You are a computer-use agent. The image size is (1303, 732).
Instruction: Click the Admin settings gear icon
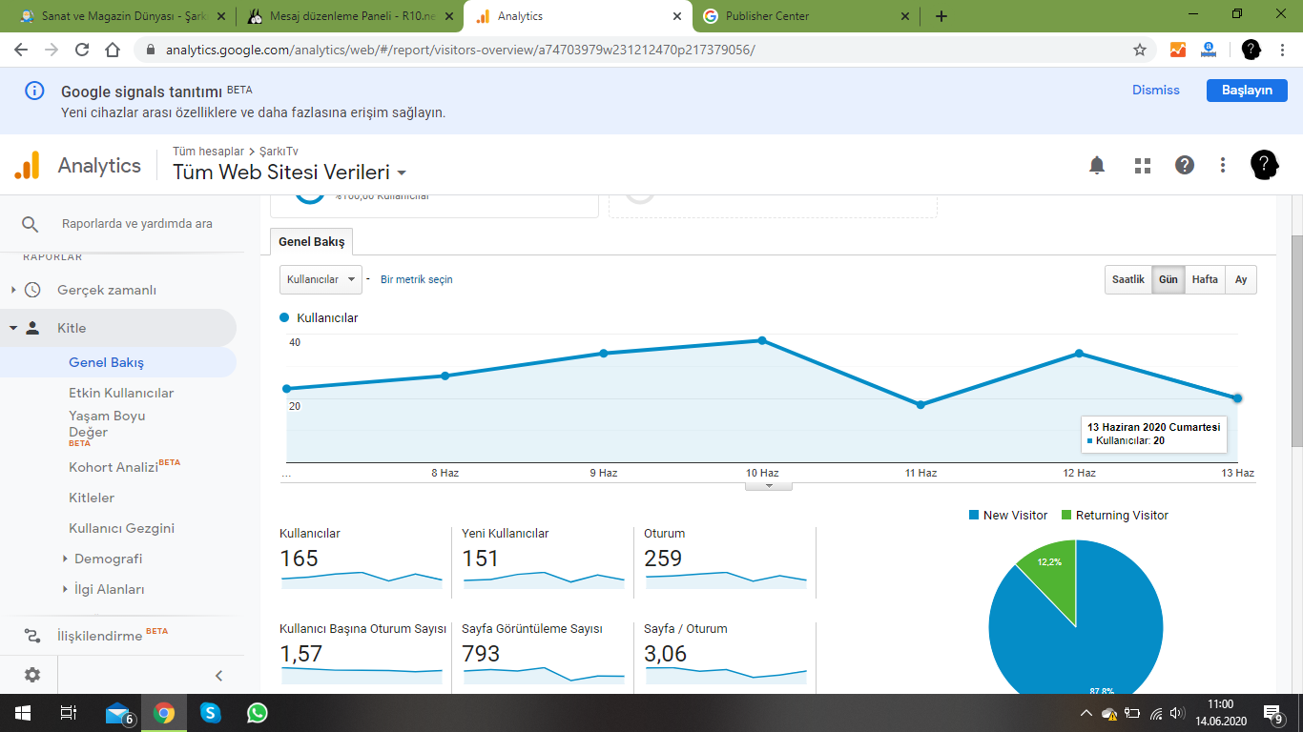tap(32, 675)
